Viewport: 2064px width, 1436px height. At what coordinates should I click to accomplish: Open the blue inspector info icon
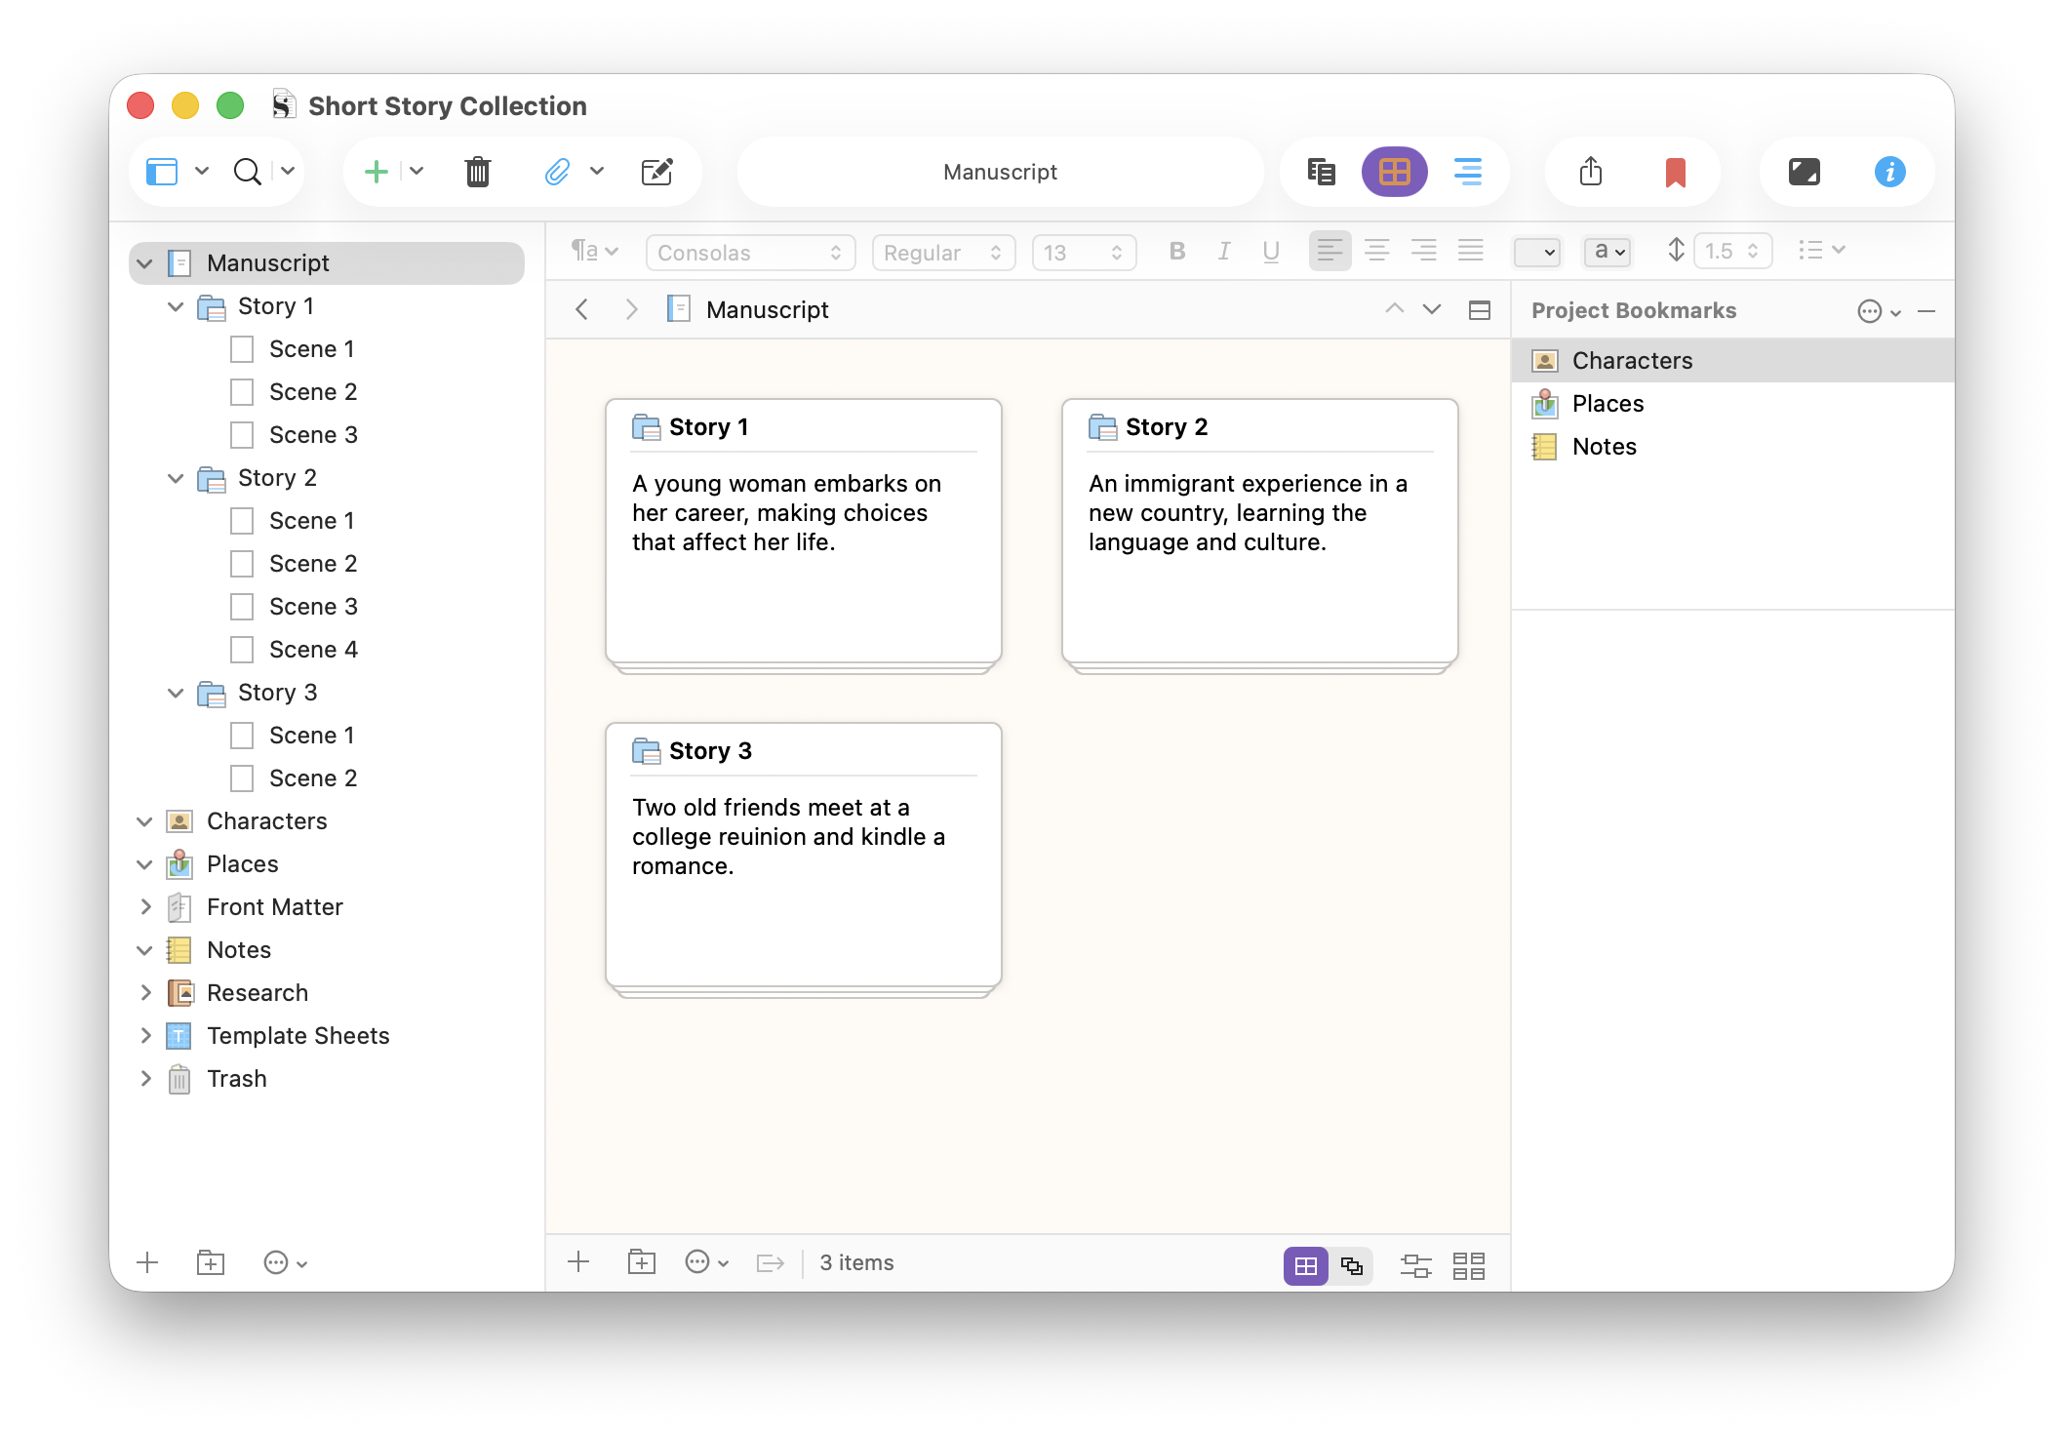(1889, 173)
